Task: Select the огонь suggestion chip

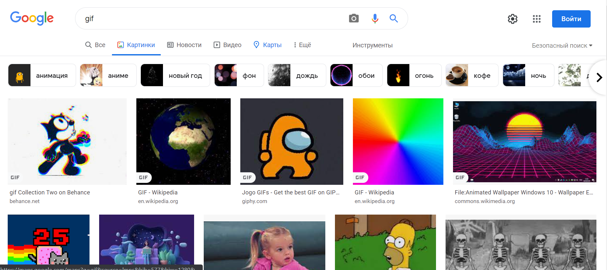Action: coord(414,75)
